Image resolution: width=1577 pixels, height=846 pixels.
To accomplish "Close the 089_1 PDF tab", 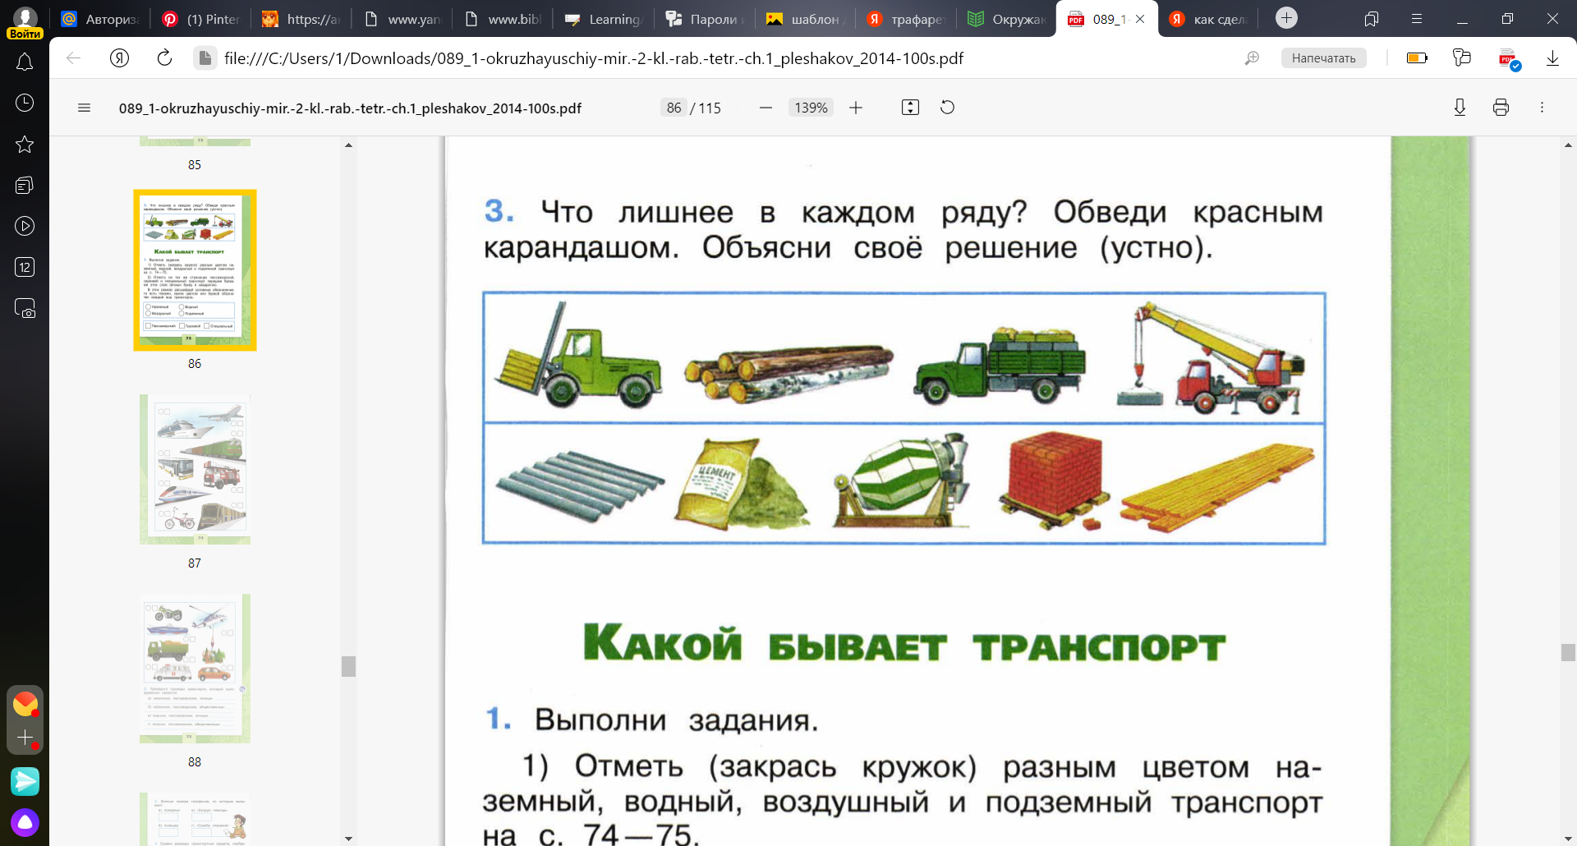I will point(1140,19).
